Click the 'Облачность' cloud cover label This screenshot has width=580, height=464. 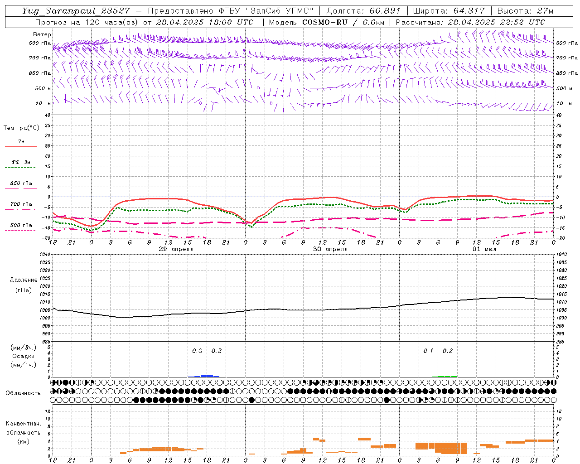coord(23,393)
